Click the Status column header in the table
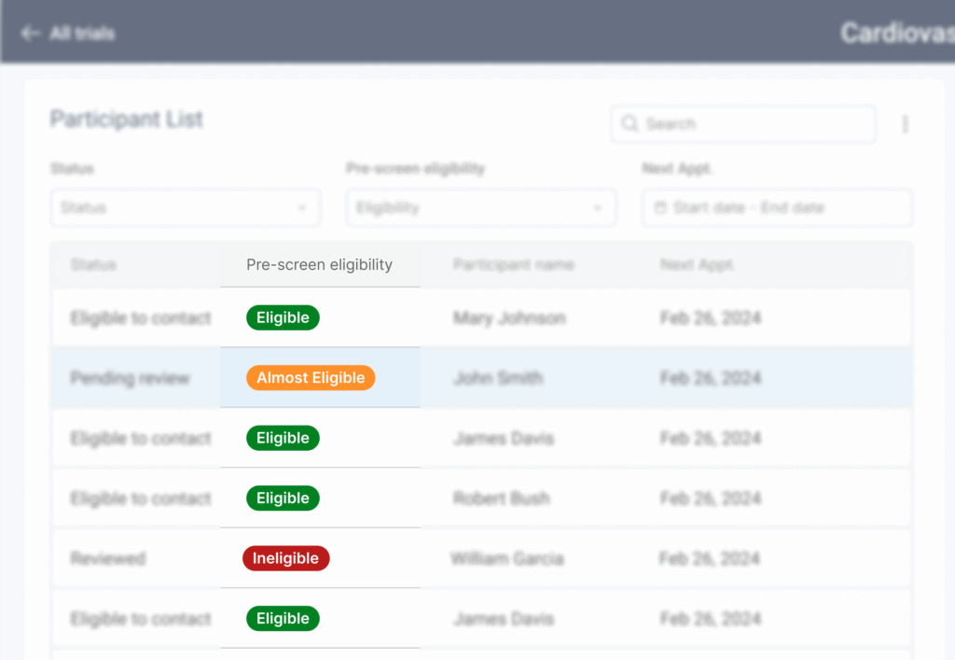Image resolution: width=955 pixels, height=660 pixels. pyautogui.click(x=93, y=265)
